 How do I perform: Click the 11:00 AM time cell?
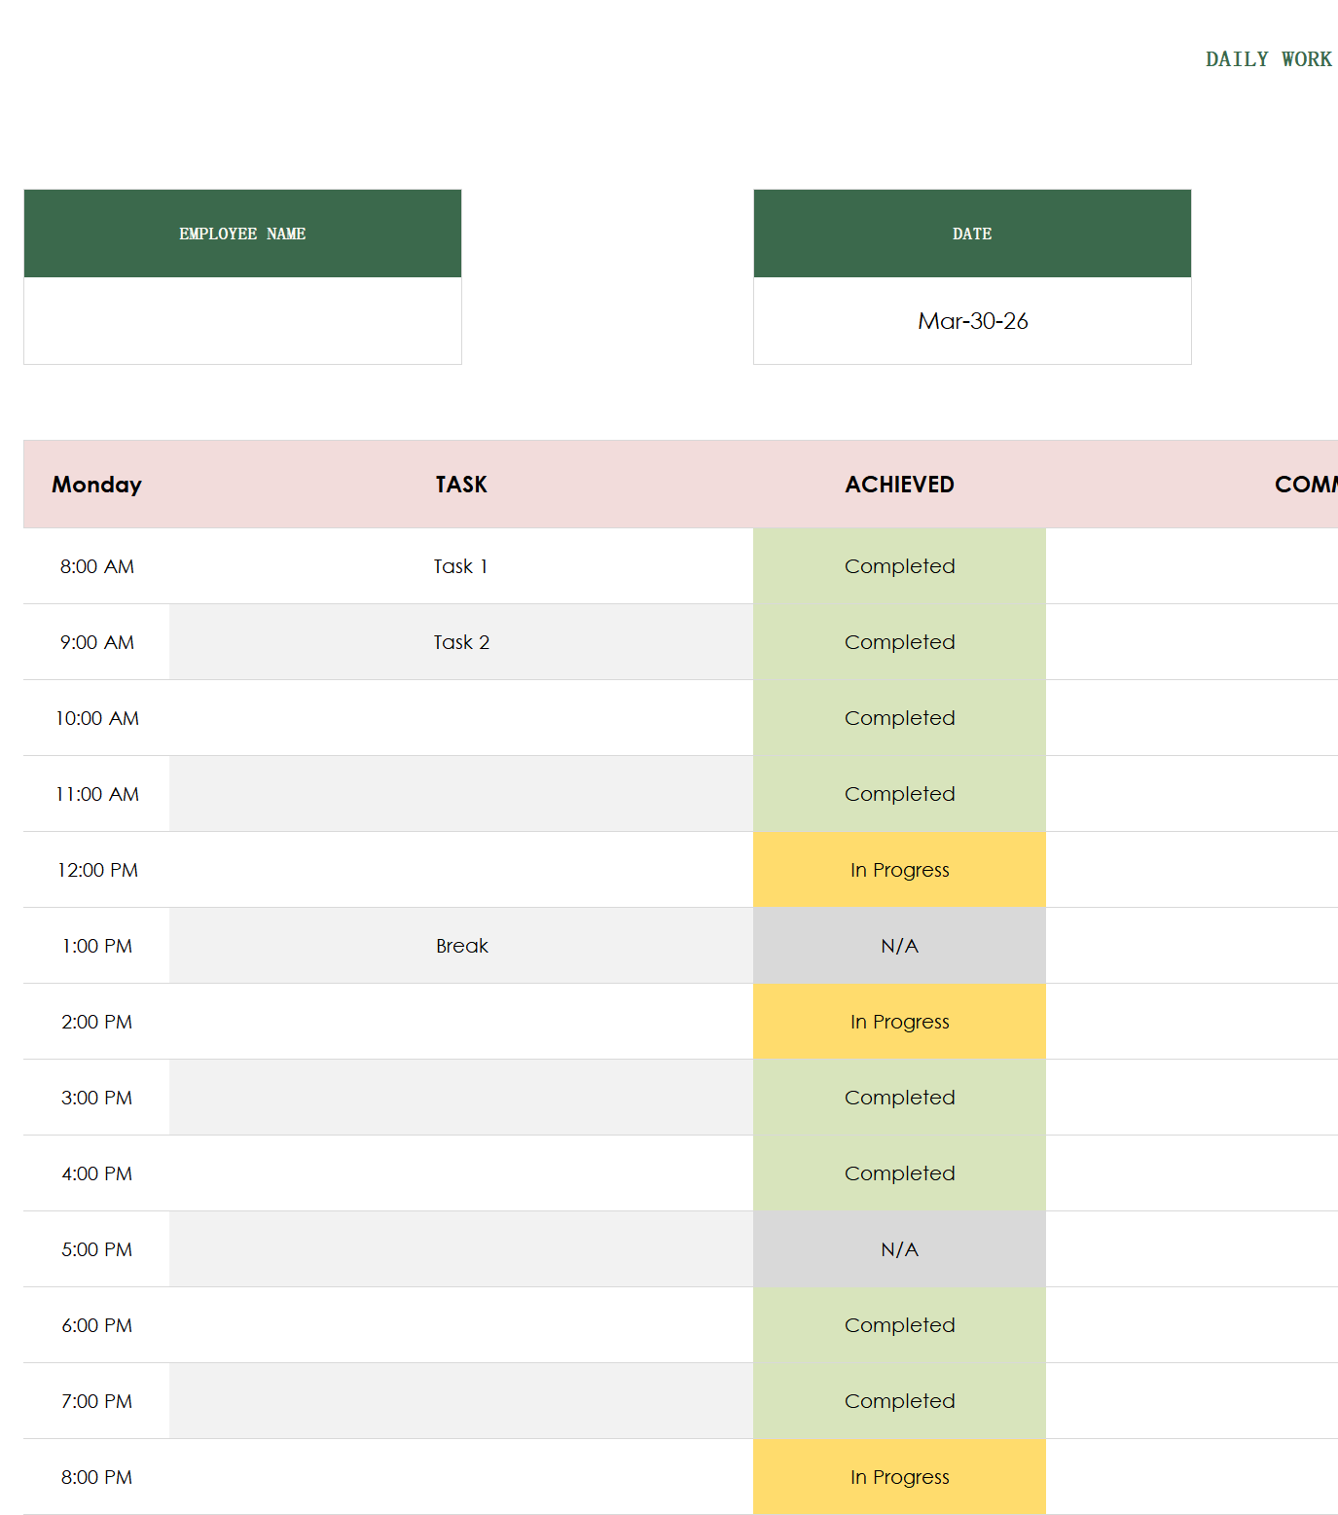click(x=96, y=794)
